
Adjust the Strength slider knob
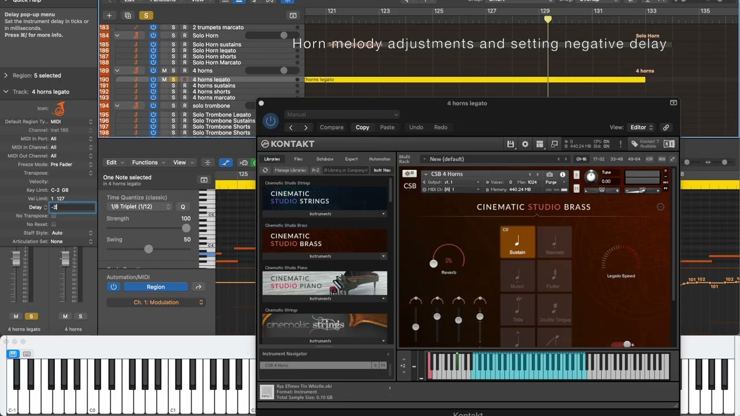click(x=186, y=228)
